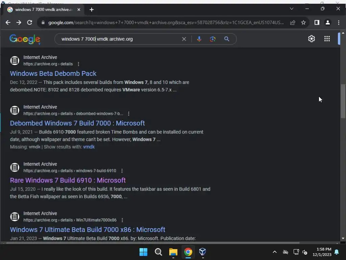Viewport: 346px width, 260px height.
Task: Clear the search query
Action: pyautogui.click(x=184, y=39)
